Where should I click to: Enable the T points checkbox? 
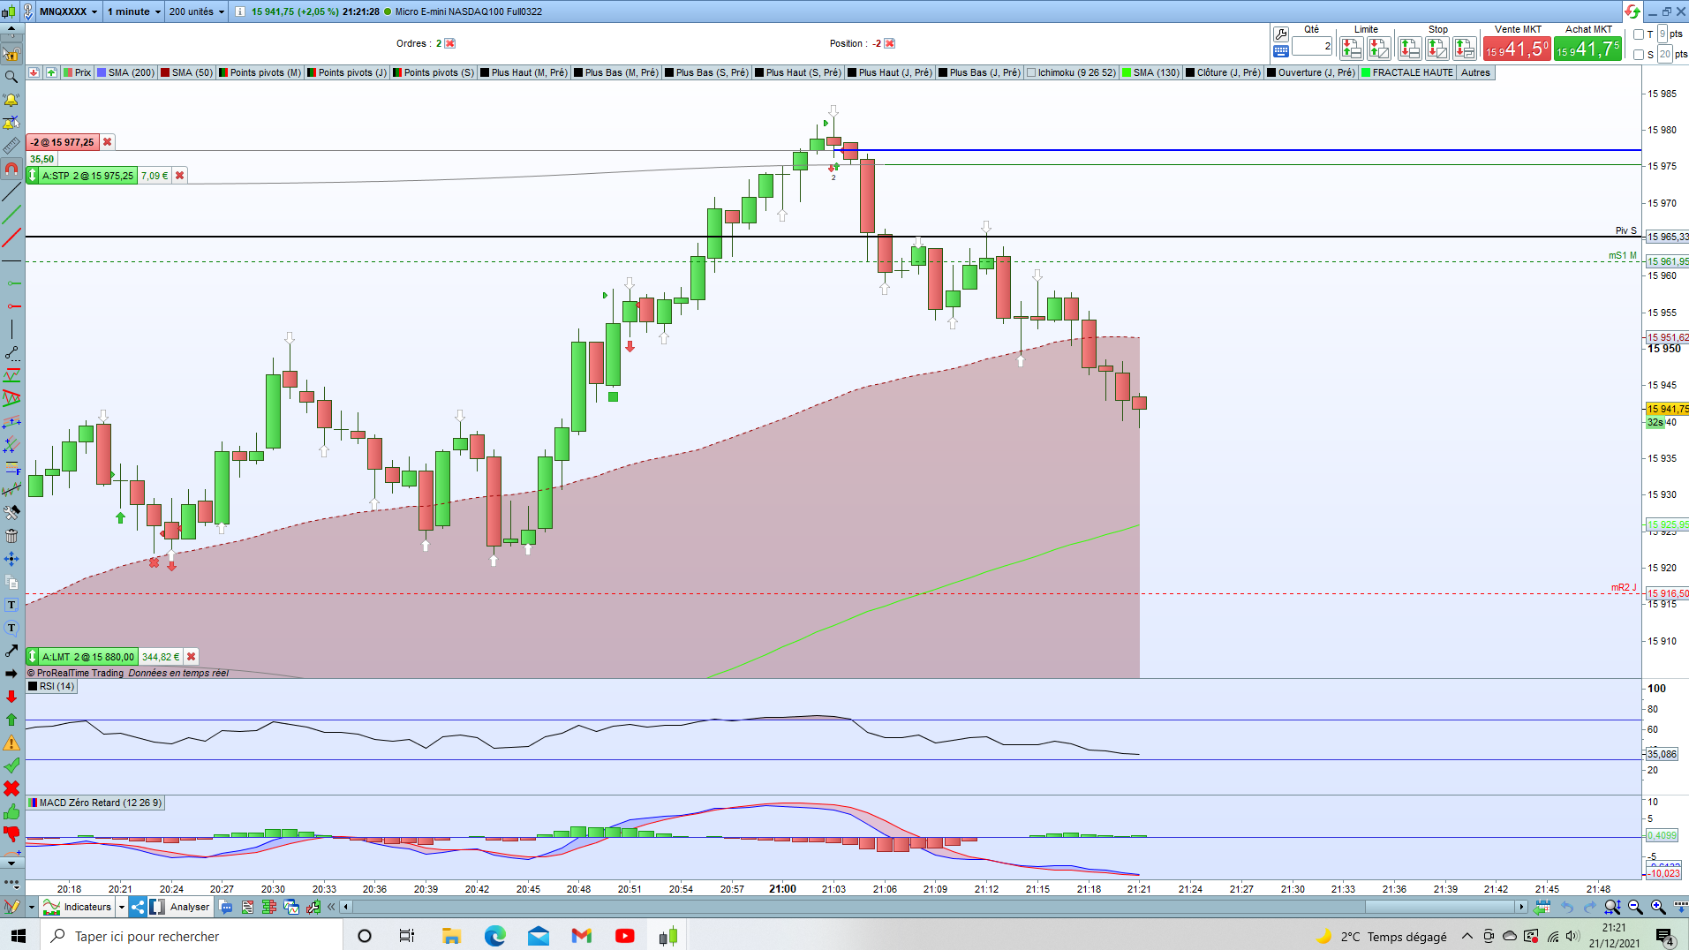tap(1639, 34)
